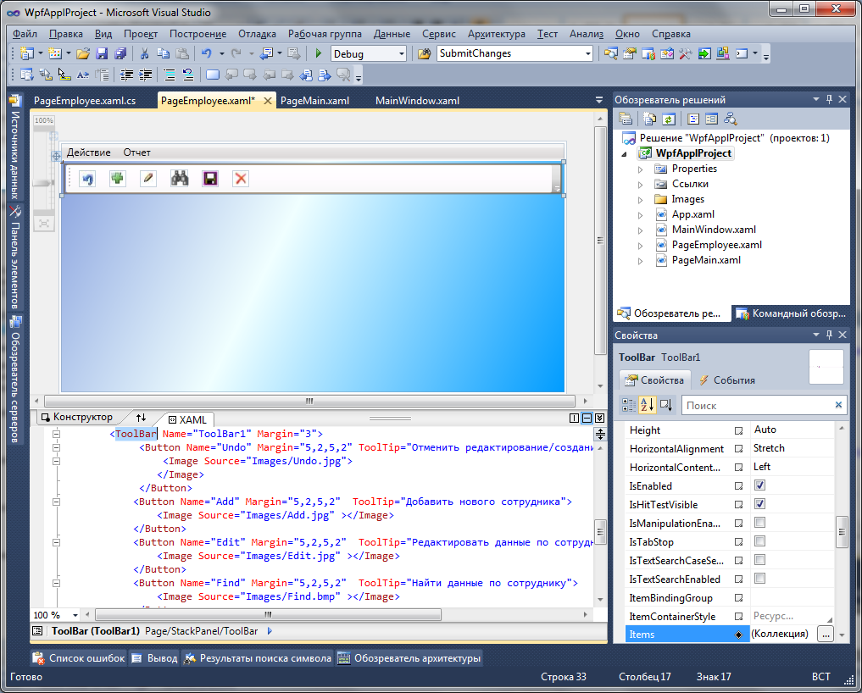The width and height of the screenshot is (862, 693).
Task: Click the Find in Files icon beside Debug dropdown
Action: tap(425, 53)
